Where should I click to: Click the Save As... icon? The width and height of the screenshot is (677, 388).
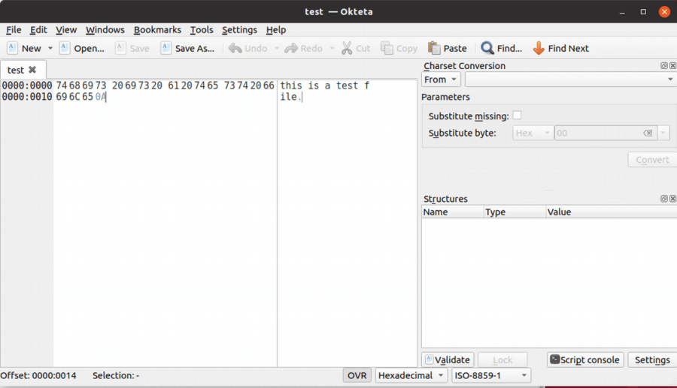point(165,48)
